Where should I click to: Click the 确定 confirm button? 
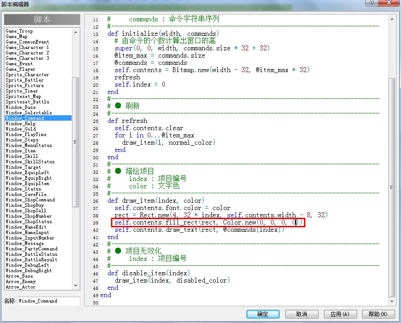click(x=263, y=314)
